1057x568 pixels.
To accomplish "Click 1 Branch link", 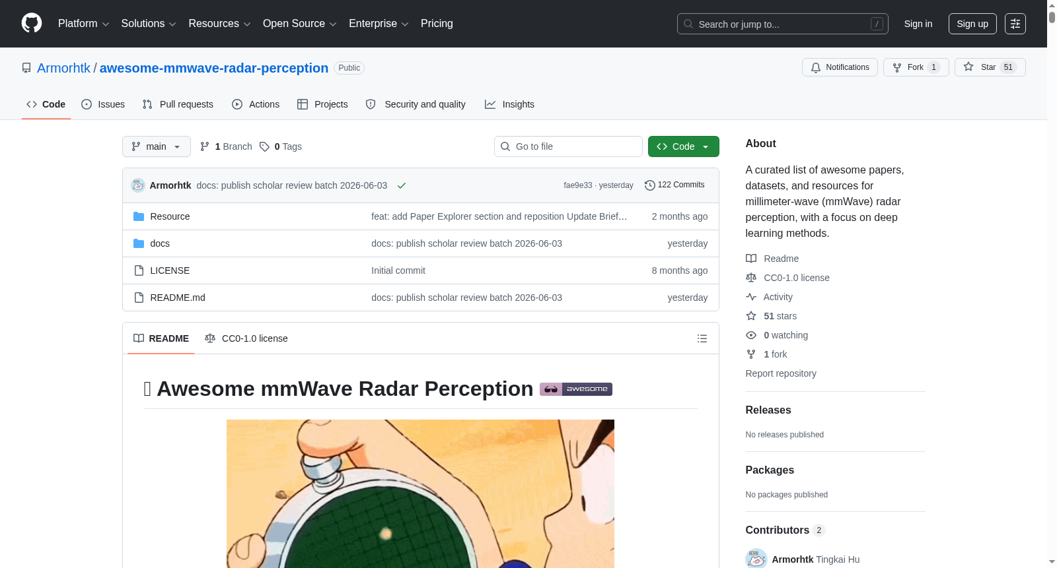I will coord(226,146).
